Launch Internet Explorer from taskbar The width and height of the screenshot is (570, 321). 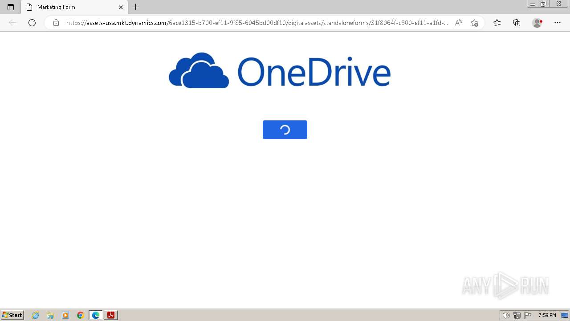pos(35,315)
